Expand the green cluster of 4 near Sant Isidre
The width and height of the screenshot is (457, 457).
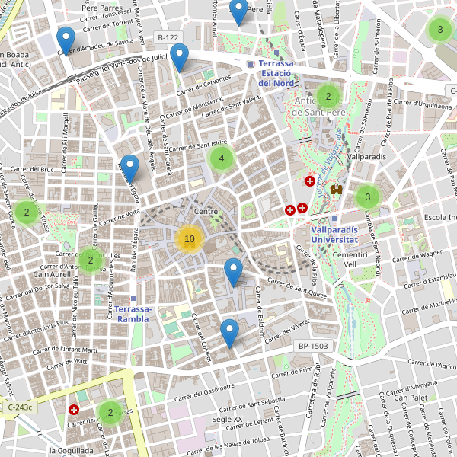[222, 158]
